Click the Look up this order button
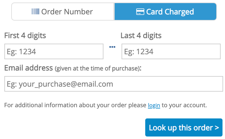The image size is (225, 139). click(x=184, y=127)
